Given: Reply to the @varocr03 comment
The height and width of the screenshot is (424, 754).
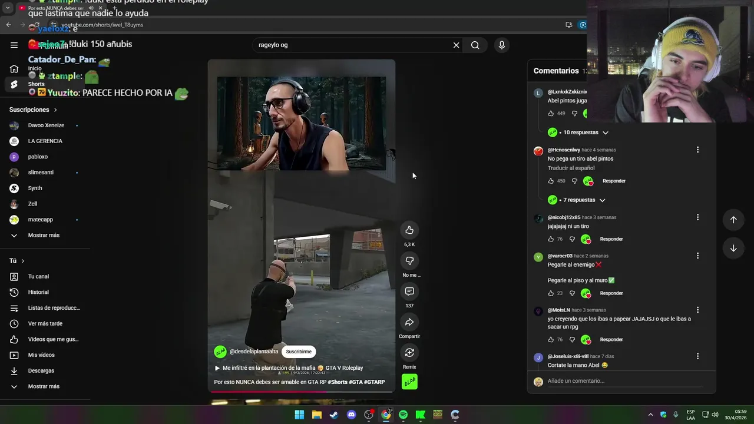Looking at the screenshot, I should point(611,293).
